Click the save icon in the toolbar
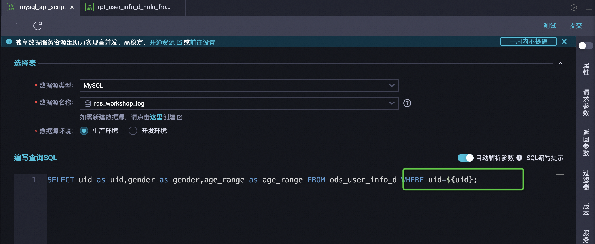 (16, 26)
